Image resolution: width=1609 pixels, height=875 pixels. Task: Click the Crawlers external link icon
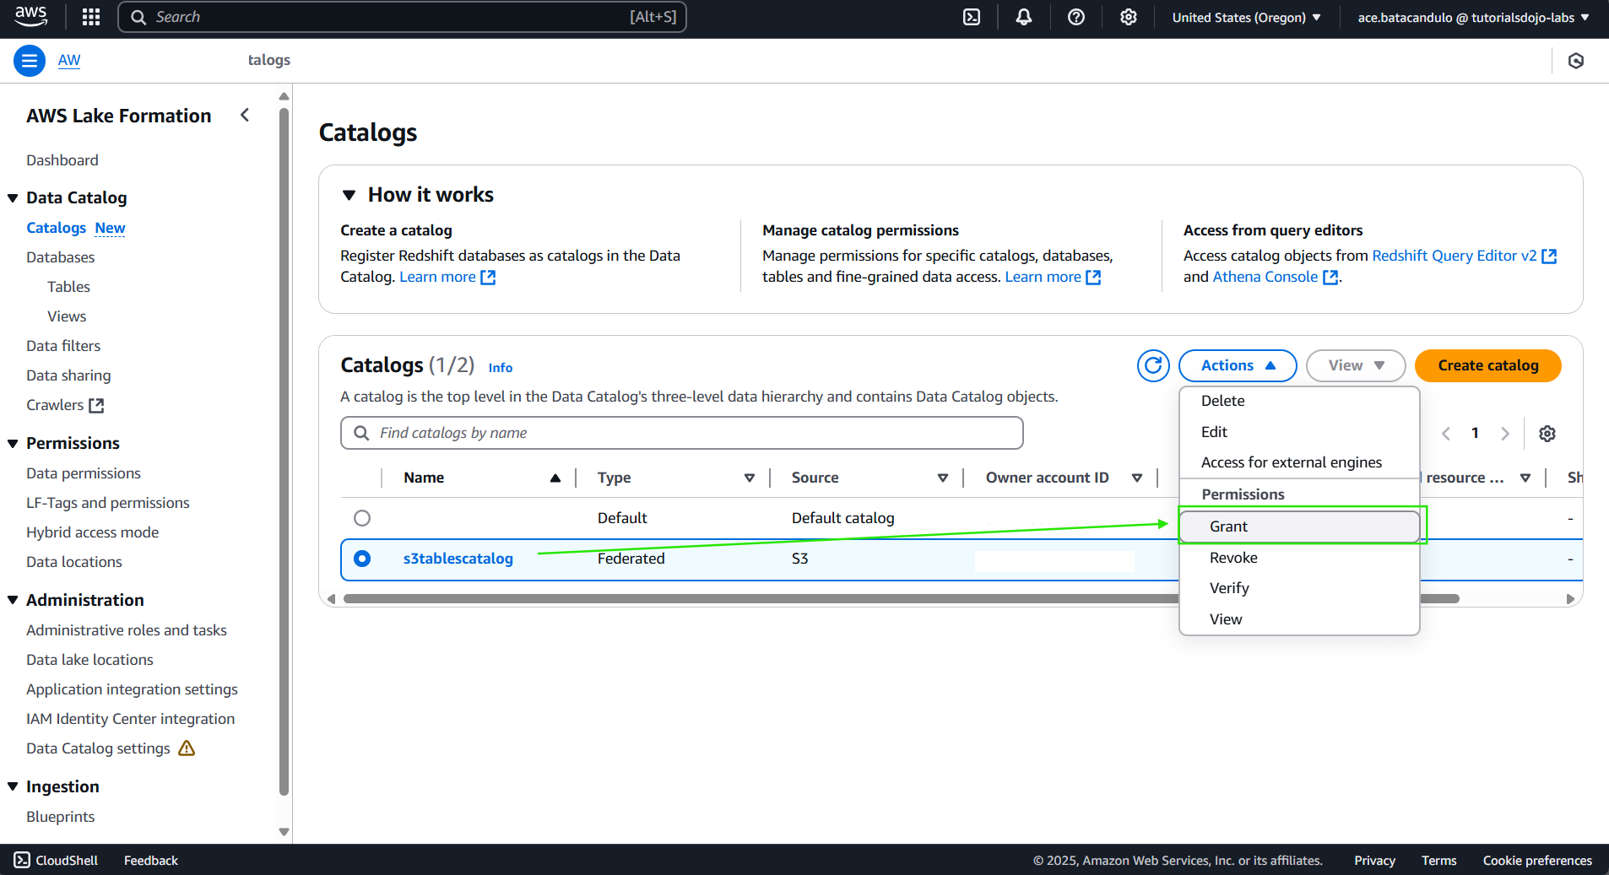coord(97,406)
